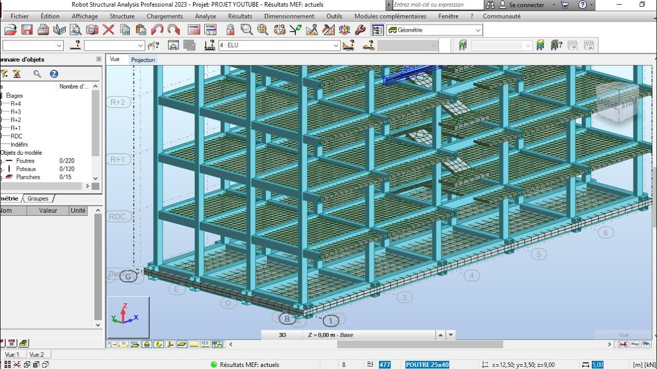
Task: Click the Résultats MEF: actuels status indicator
Action: pyautogui.click(x=245, y=364)
